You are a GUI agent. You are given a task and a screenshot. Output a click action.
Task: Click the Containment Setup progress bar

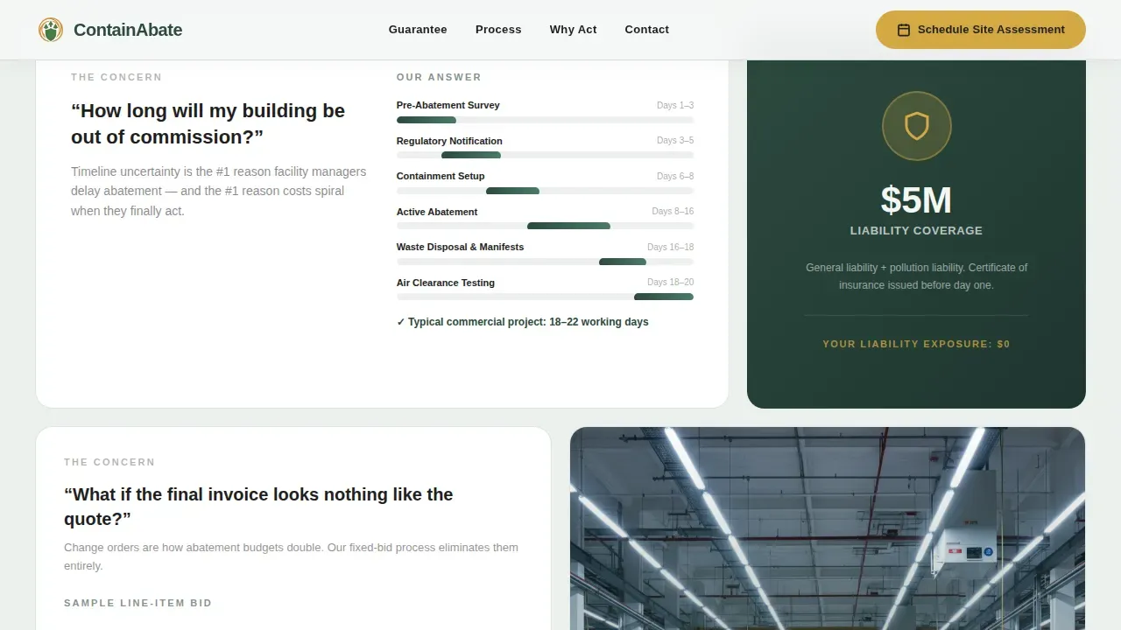pos(545,191)
